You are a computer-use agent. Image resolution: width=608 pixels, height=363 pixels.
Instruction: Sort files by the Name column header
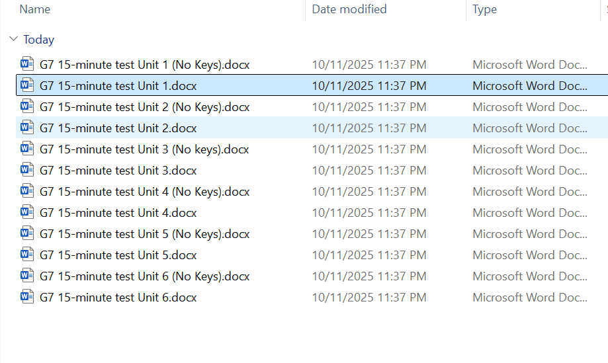point(35,9)
